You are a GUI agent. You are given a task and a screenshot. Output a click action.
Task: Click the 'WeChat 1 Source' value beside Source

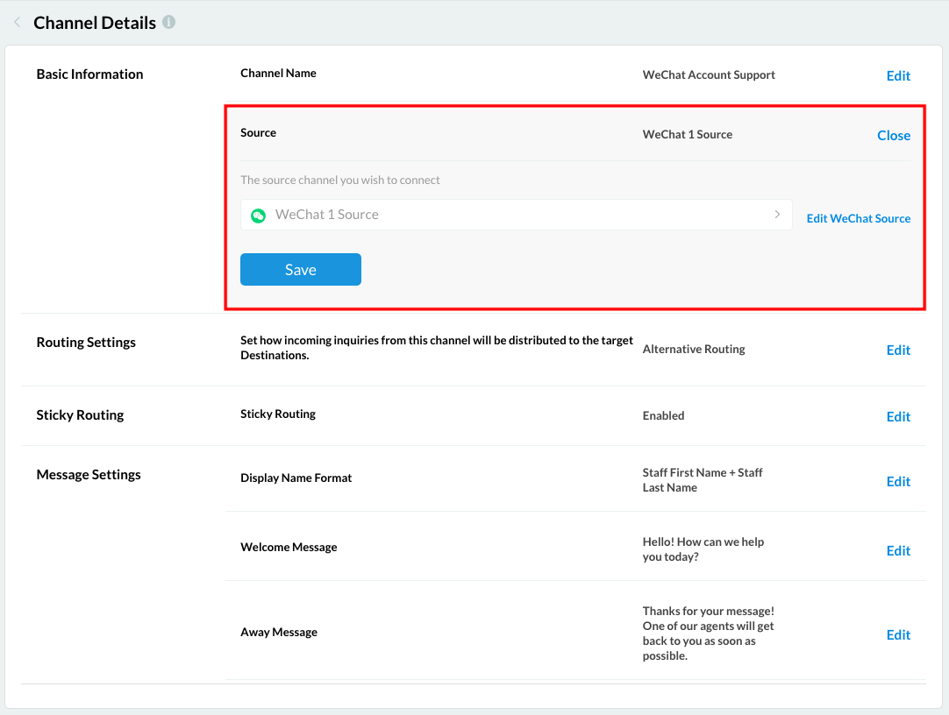tap(688, 135)
